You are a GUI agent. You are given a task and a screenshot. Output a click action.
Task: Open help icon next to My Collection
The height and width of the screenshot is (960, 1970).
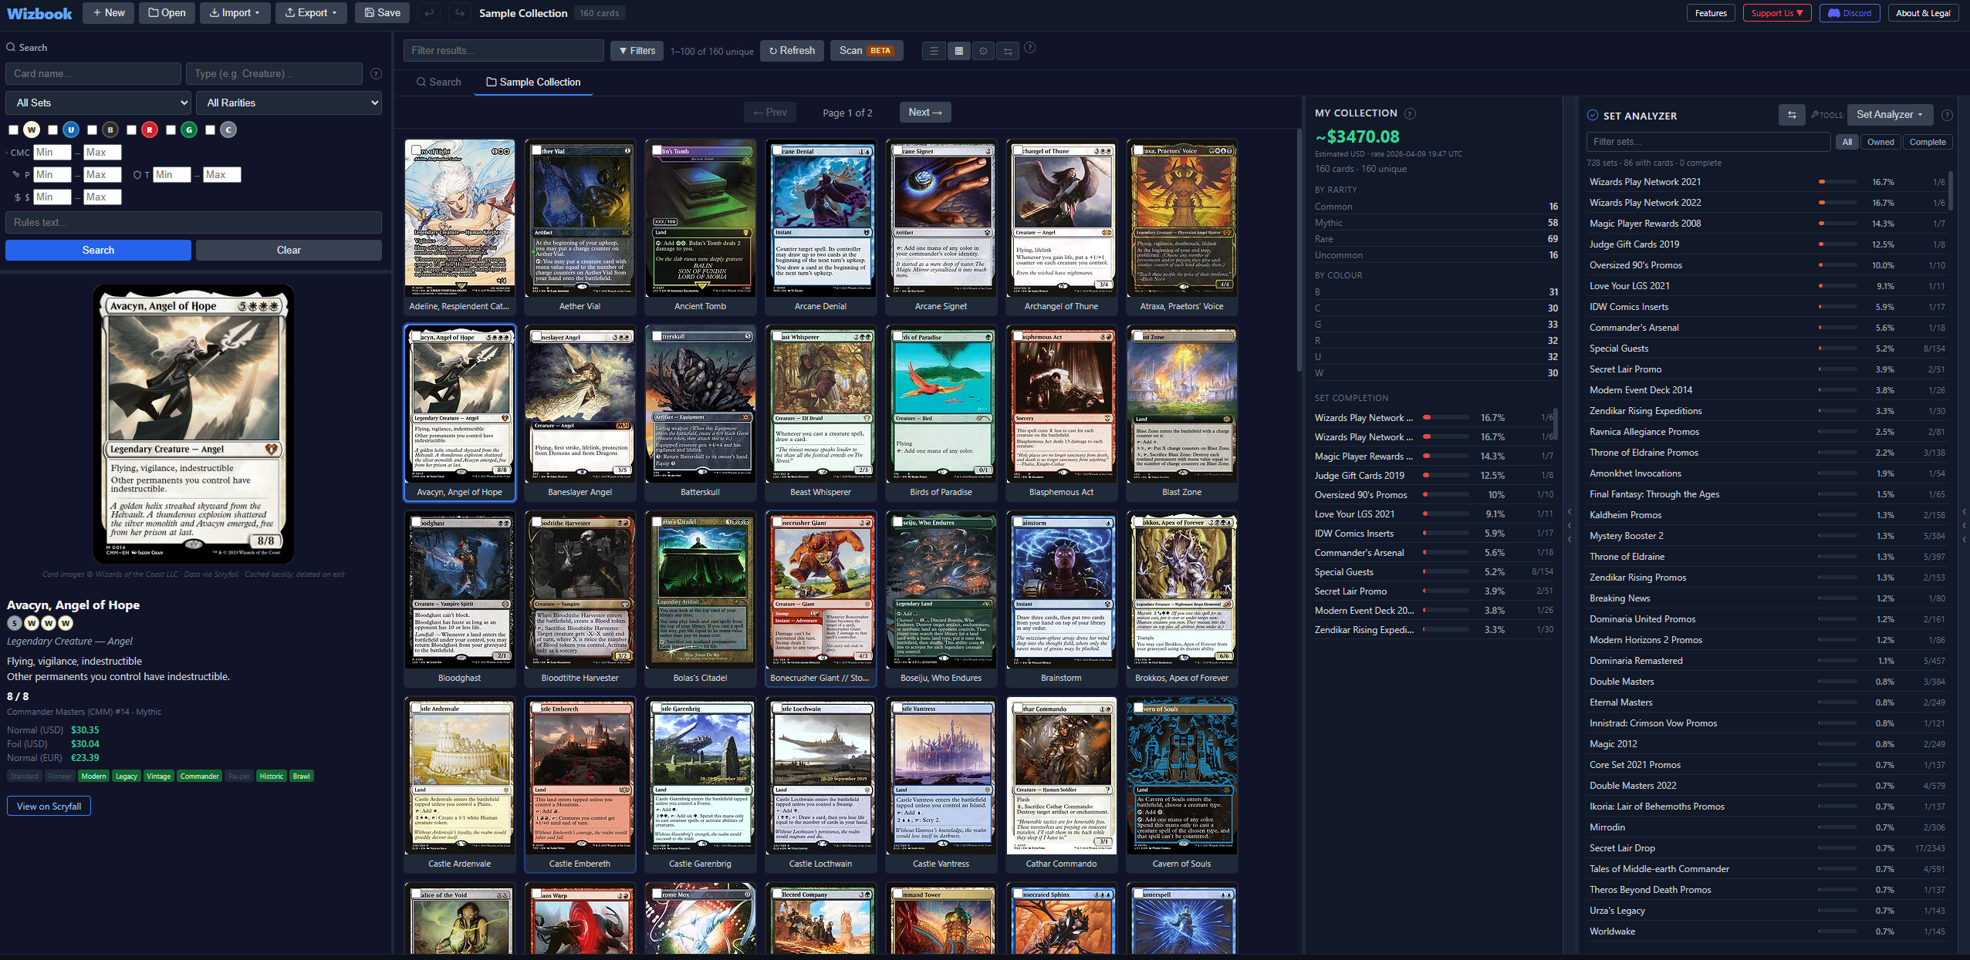click(x=1410, y=113)
